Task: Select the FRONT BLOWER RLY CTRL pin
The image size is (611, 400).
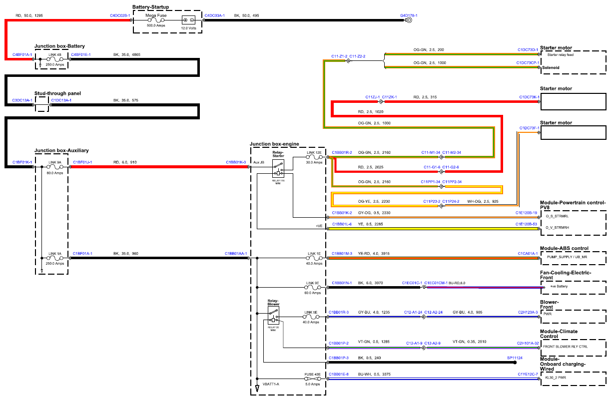Action: [566, 346]
